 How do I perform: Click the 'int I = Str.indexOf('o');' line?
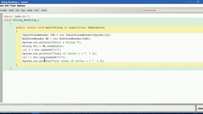coord(42,50)
